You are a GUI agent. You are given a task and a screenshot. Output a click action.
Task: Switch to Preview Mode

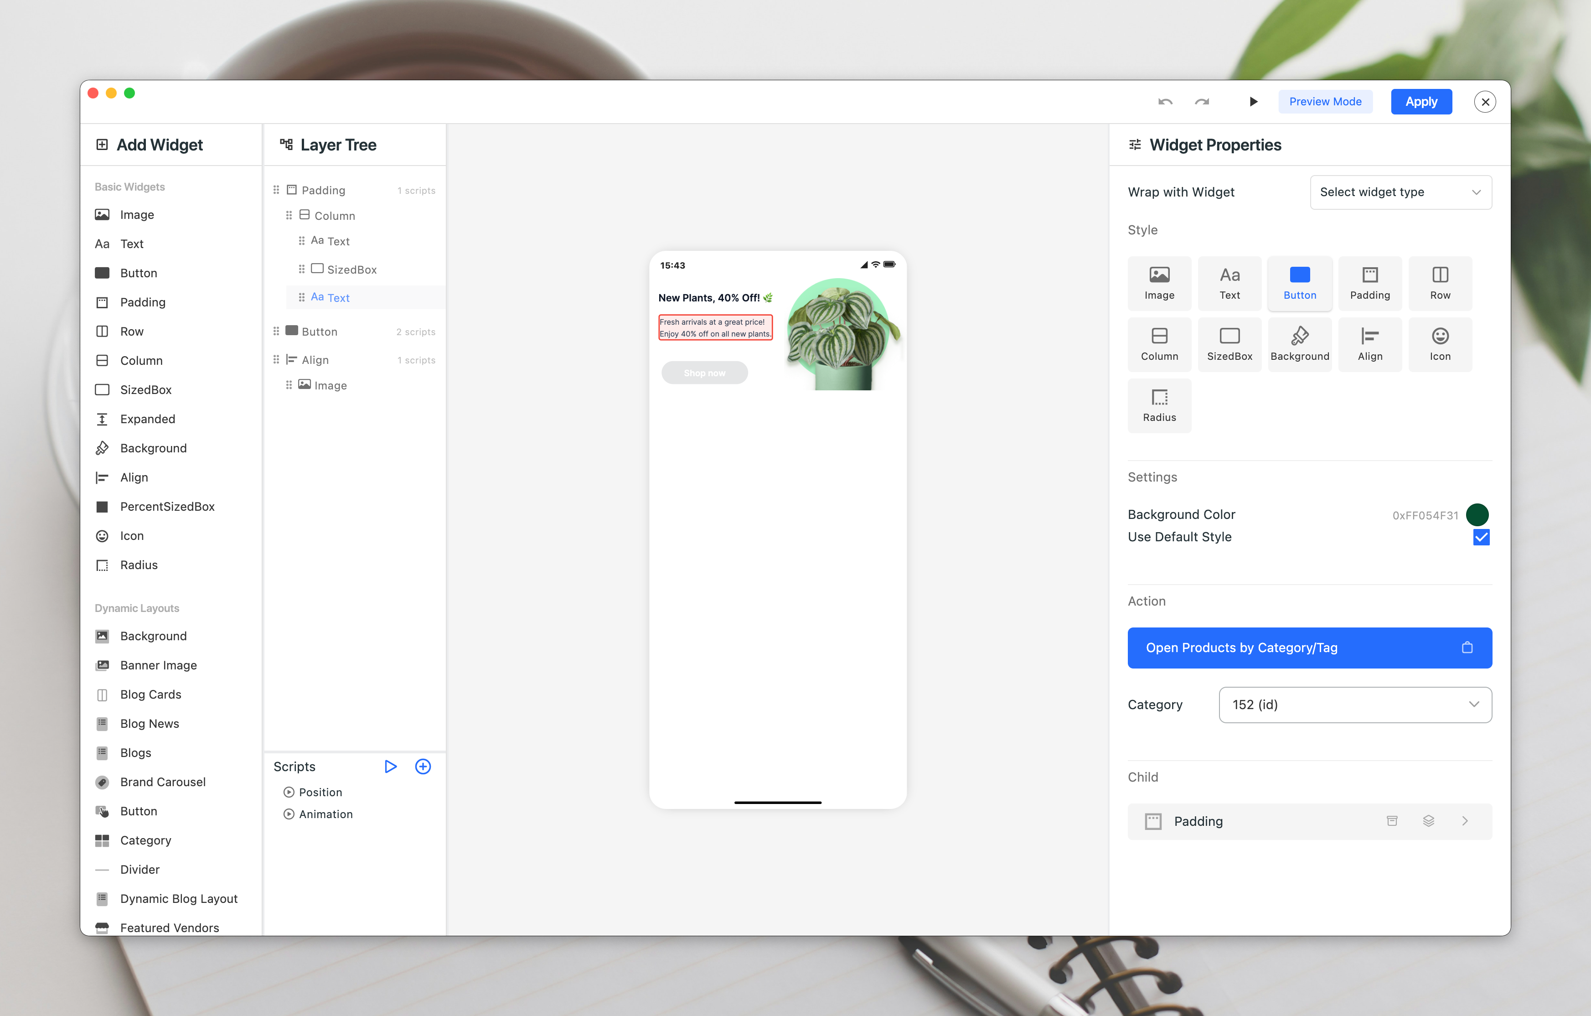click(x=1325, y=102)
